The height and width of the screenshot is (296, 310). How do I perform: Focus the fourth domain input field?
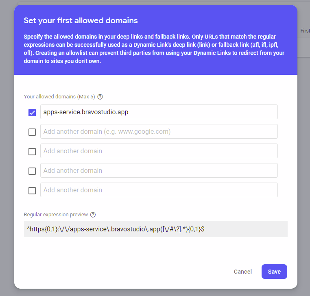point(159,170)
